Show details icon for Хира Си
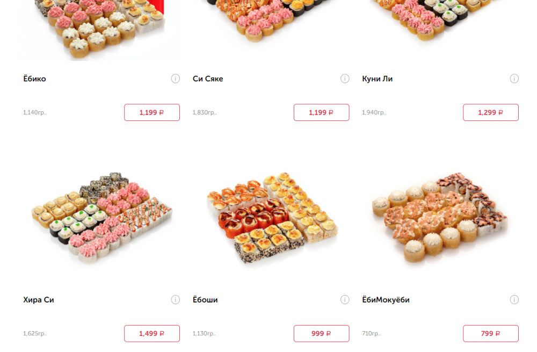The image size is (537, 352). 176,299
